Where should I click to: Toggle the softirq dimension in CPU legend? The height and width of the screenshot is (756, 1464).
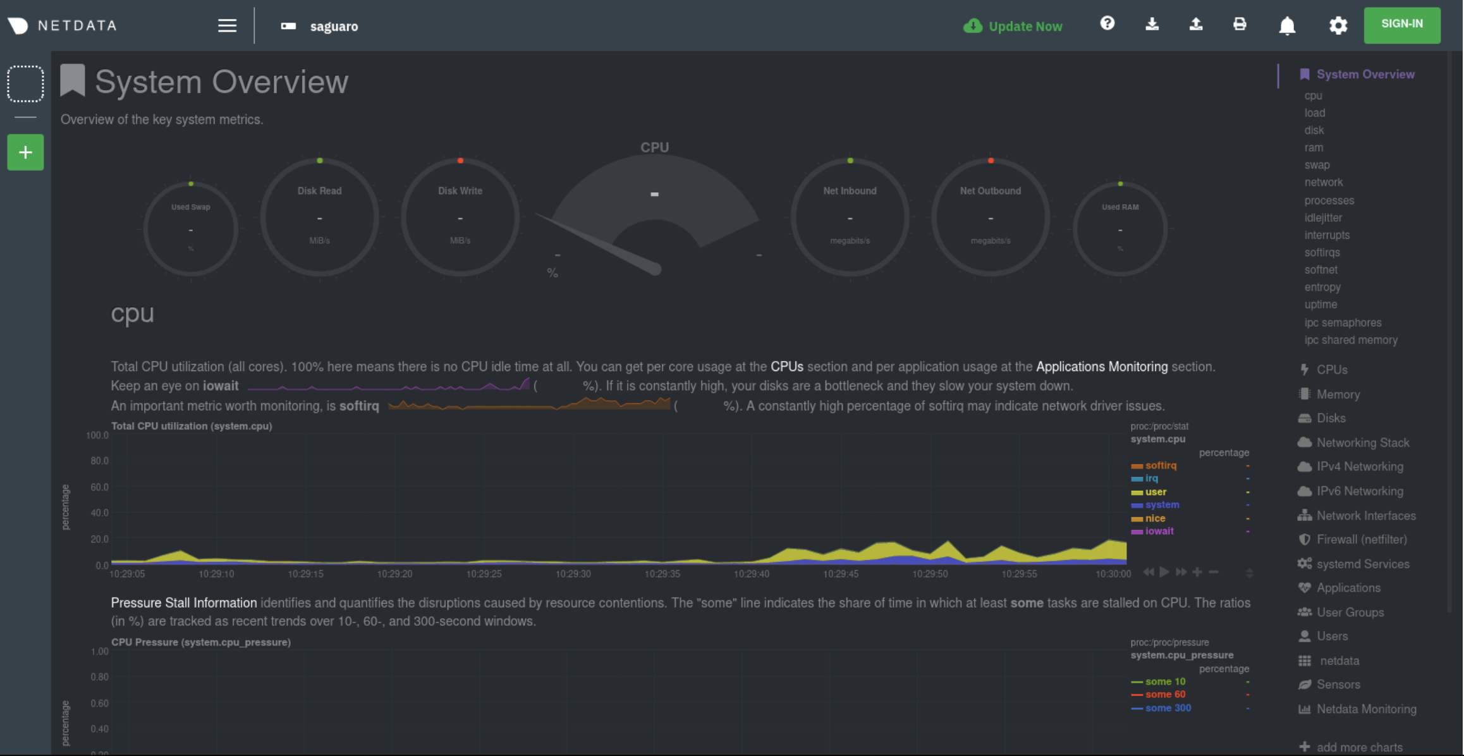point(1161,465)
